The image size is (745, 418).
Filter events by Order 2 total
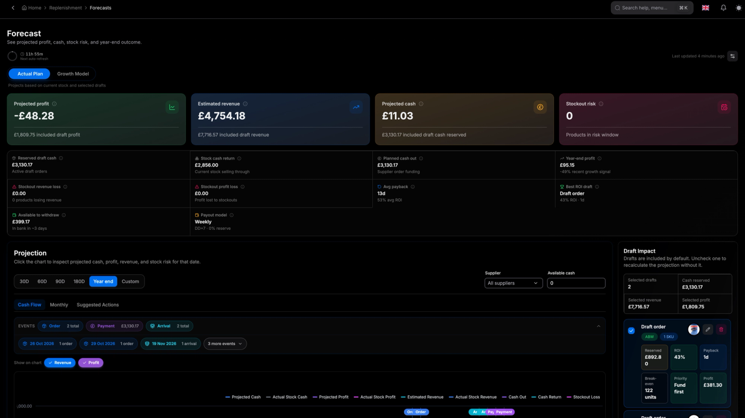point(61,326)
